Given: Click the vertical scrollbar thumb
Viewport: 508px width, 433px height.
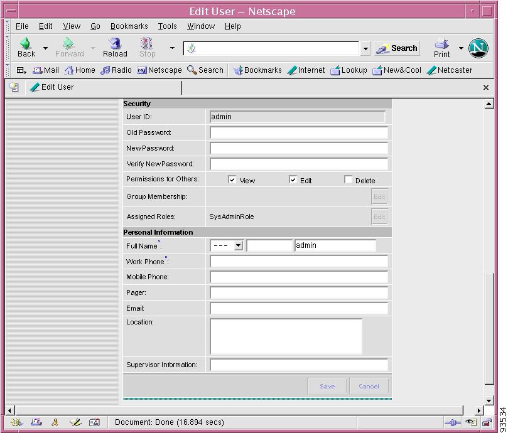Looking at the screenshot, I should tap(489, 328).
